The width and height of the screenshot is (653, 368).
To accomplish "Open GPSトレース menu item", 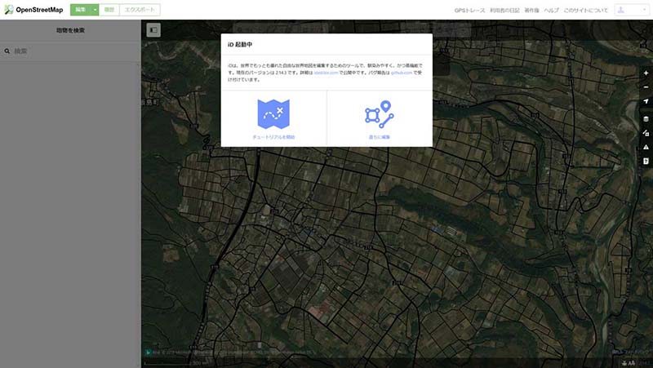I will coord(469,11).
